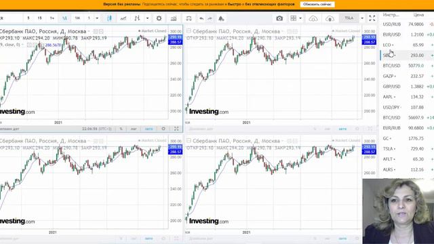Click the clock time 22:06:59 (UTC+3)
434x244 pixels.
pos(96,129)
